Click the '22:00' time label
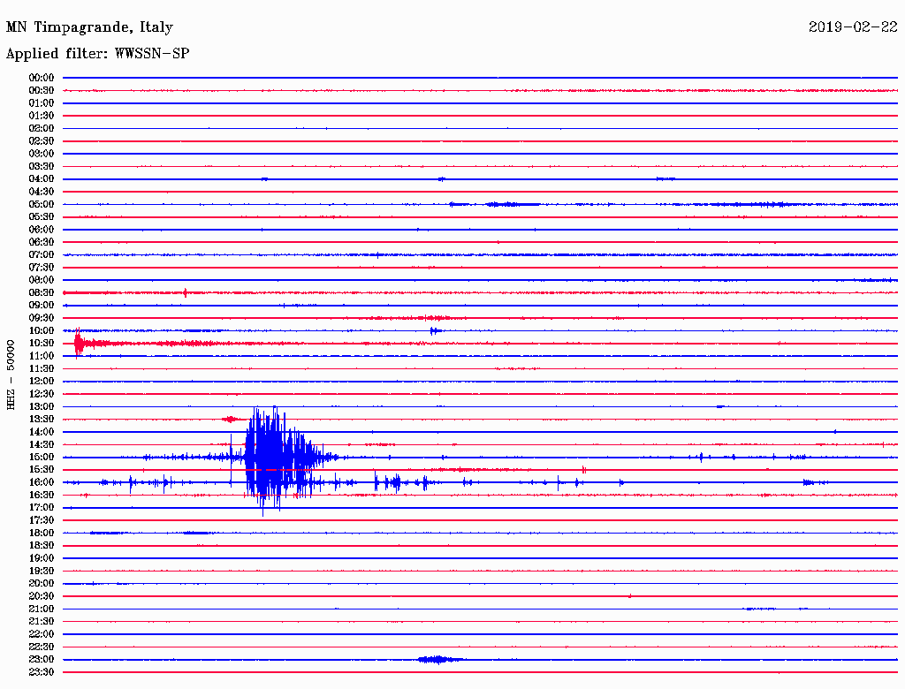Screen dimensions: 905x689 pos(41,634)
